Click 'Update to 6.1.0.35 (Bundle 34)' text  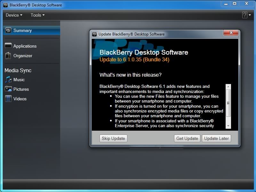click(134, 59)
